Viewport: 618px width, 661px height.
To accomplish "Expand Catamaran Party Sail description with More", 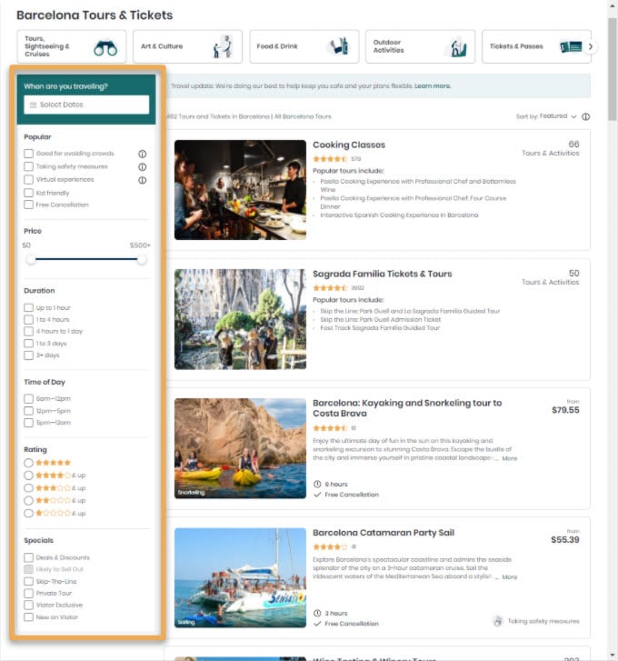I will pyautogui.click(x=509, y=576).
